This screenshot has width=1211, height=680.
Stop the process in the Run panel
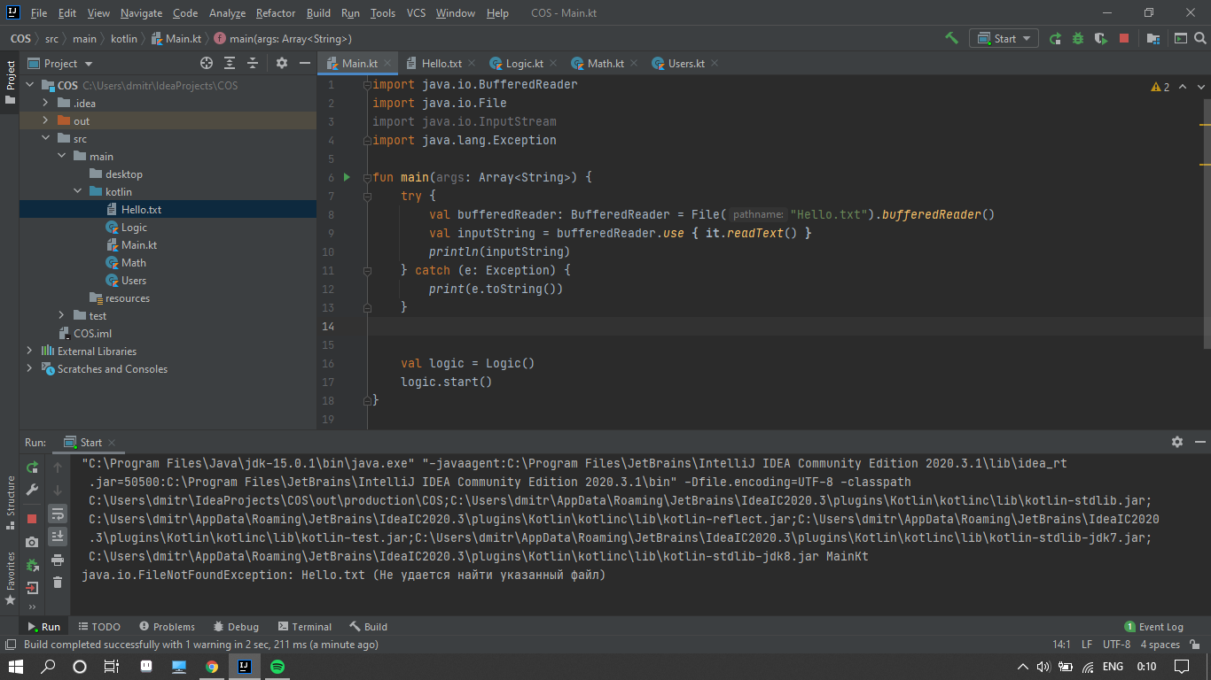(32, 518)
